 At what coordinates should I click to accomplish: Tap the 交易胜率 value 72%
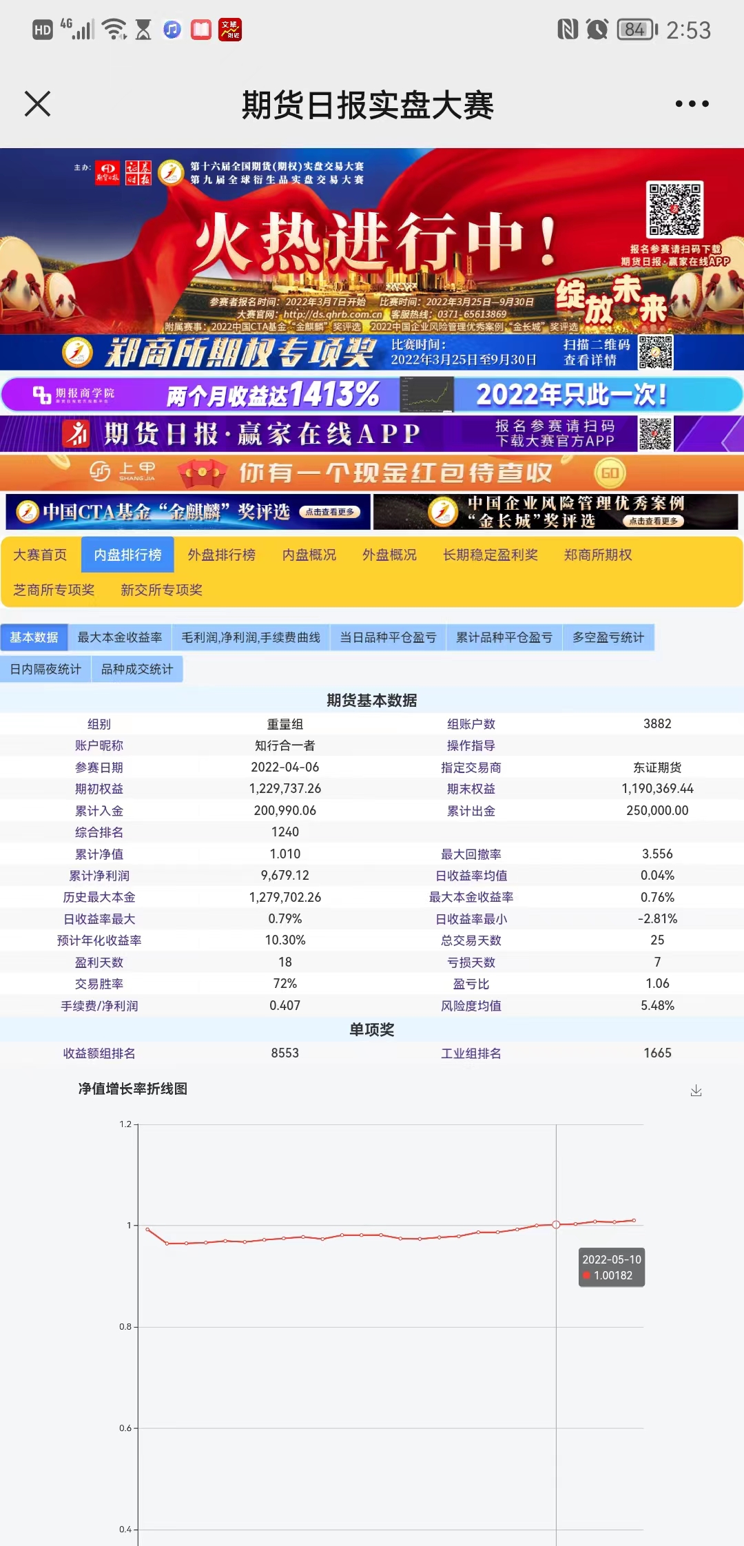(x=285, y=983)
